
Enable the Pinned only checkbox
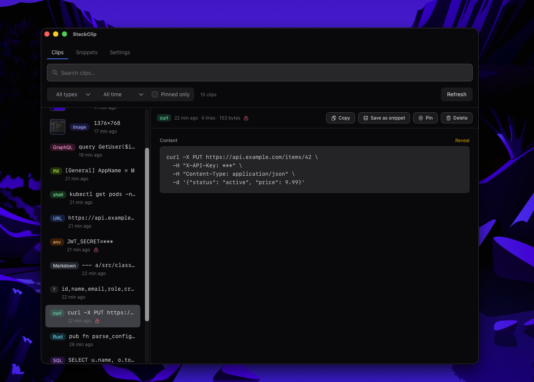pyautogui.click(x=155, y=94)
